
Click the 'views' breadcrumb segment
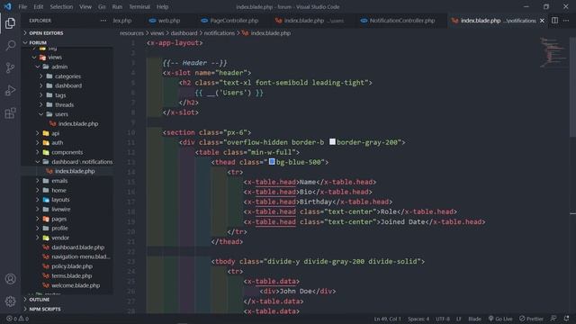pos(157,33)
